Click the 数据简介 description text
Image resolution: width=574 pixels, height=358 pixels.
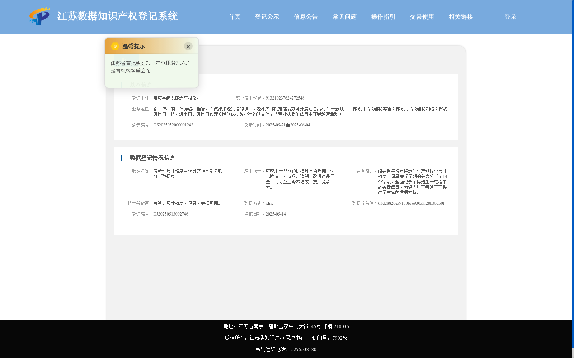click(412, 182)
